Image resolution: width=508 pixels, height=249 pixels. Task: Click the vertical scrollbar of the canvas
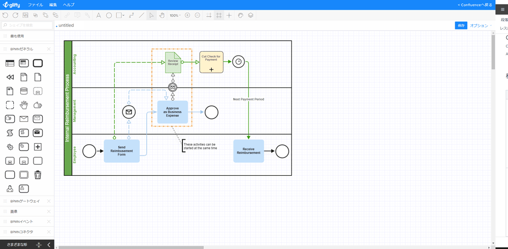493,52
